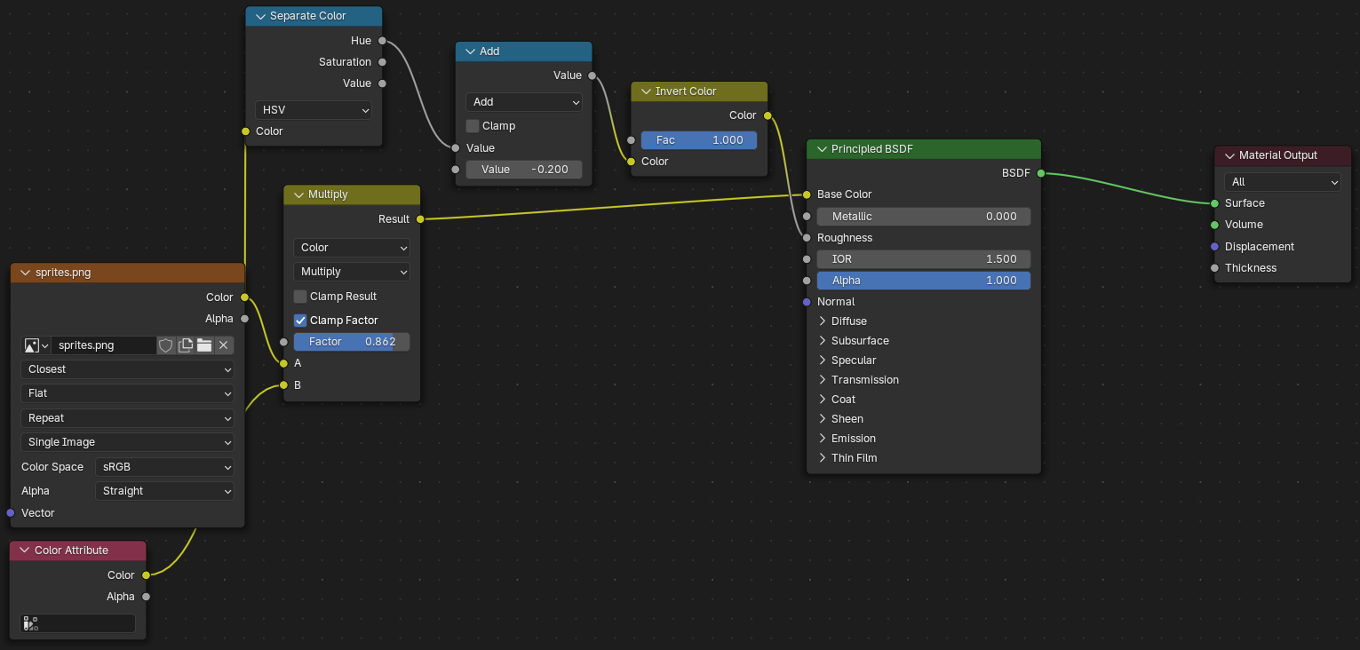Open the Single Image source dropdown
This screenshot has width=1360, height=650.
pyautogui.click(x=128, y=442)
